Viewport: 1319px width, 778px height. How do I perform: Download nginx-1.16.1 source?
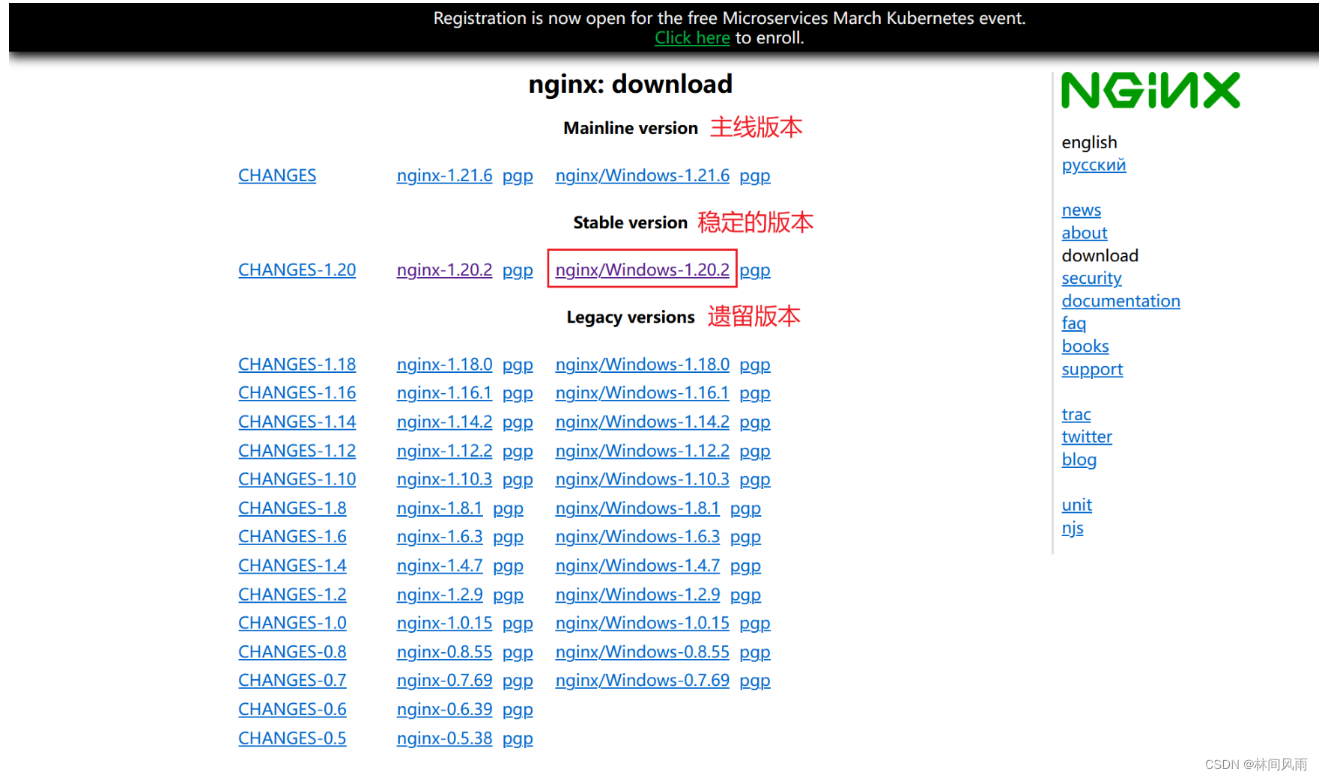coord(444,392)
